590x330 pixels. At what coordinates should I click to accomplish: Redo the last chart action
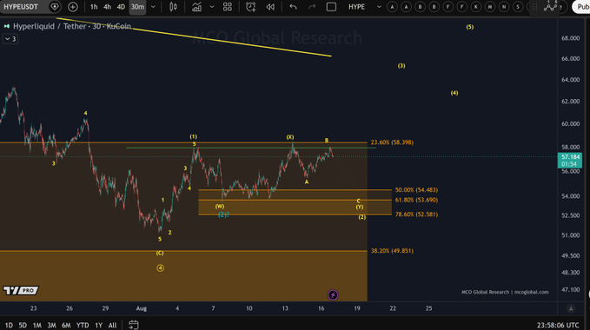click(312, 7)
